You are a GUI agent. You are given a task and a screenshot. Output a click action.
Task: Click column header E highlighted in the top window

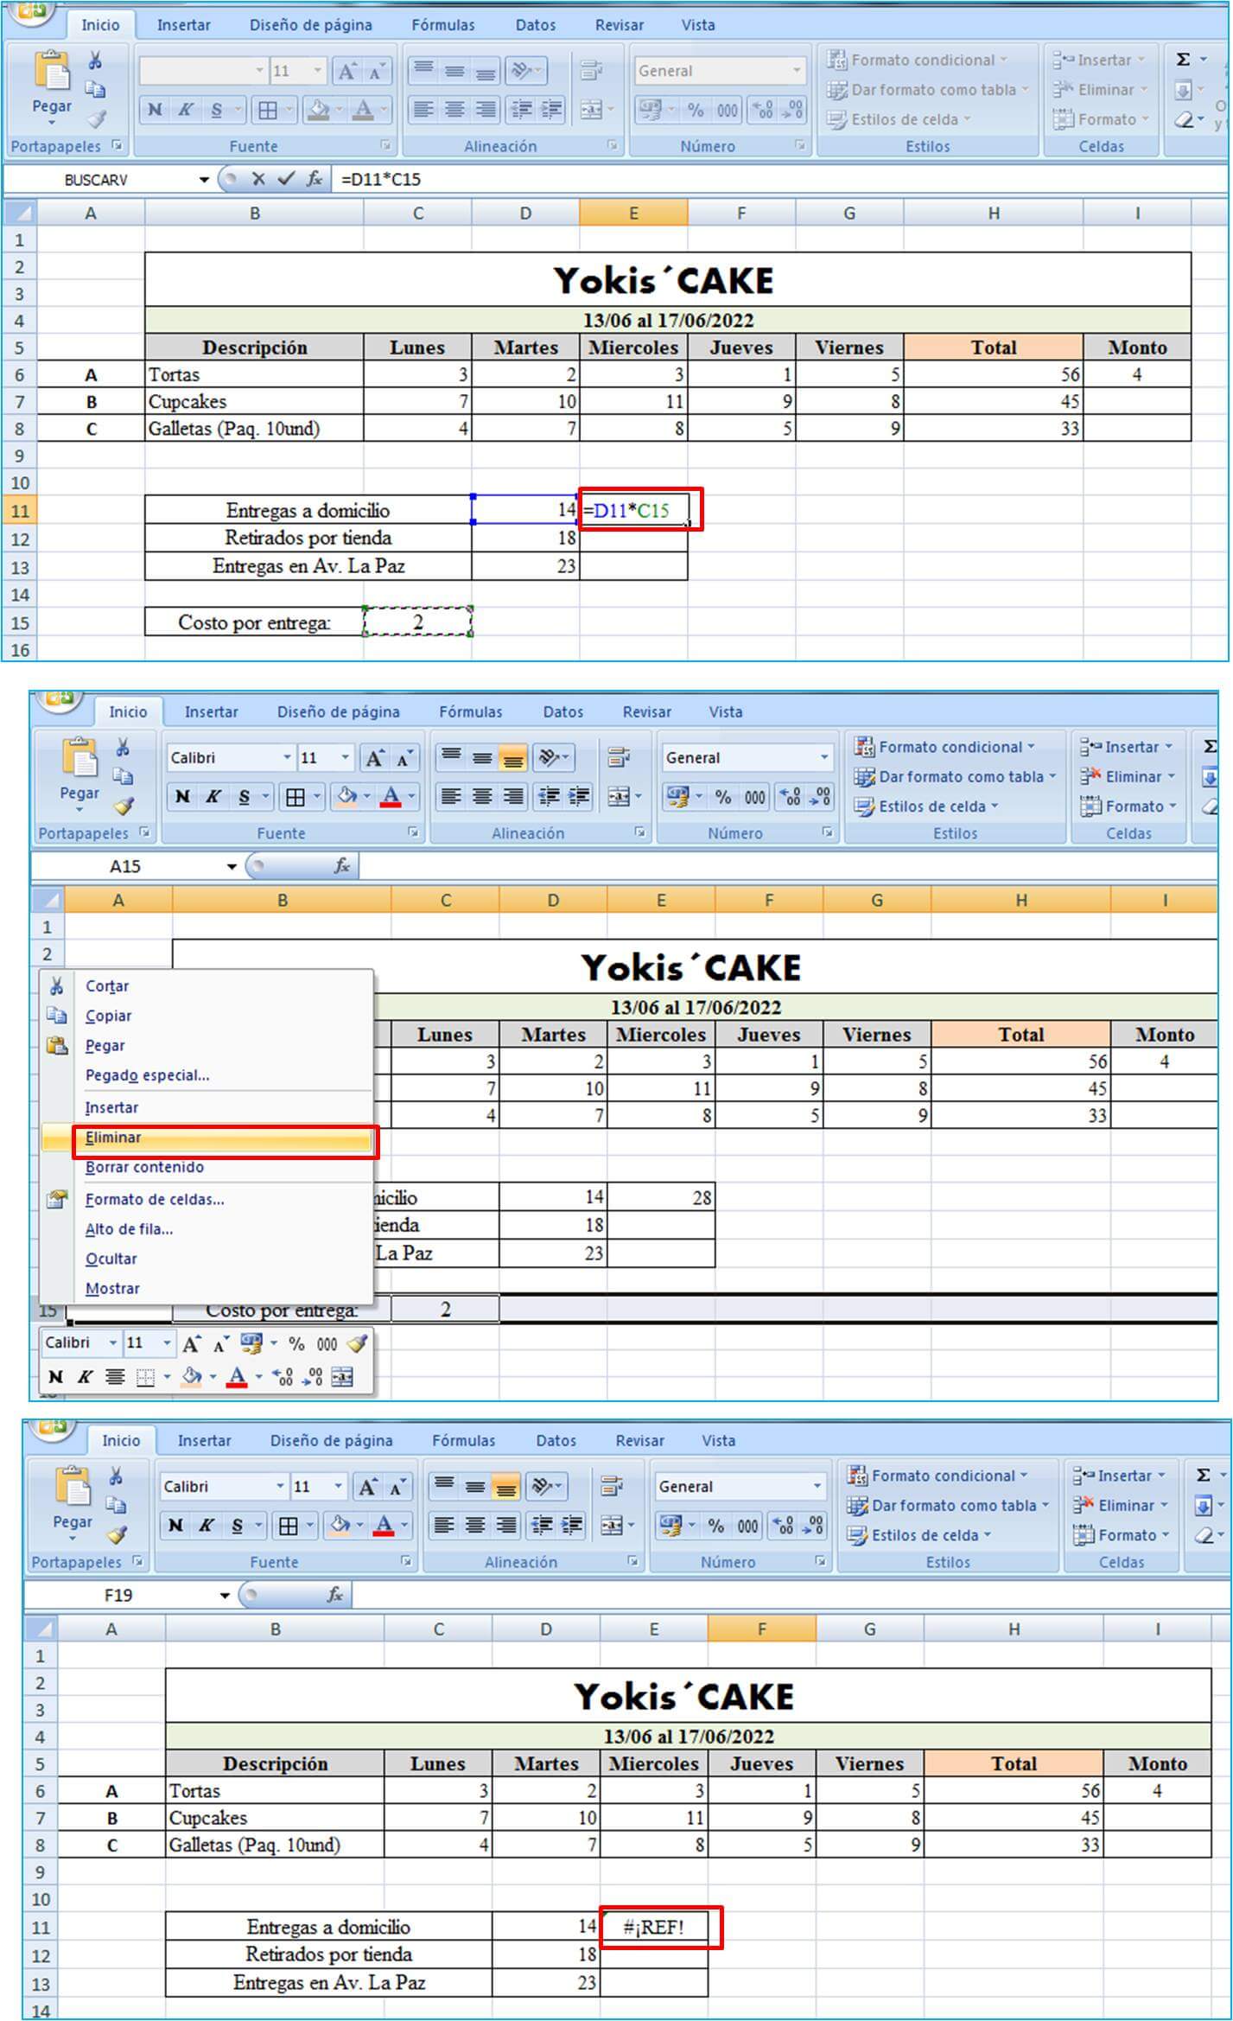[633, 213]
